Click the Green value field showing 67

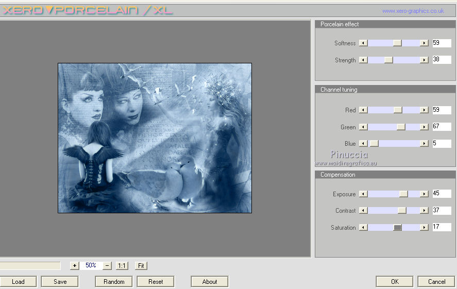coord(442,126)
